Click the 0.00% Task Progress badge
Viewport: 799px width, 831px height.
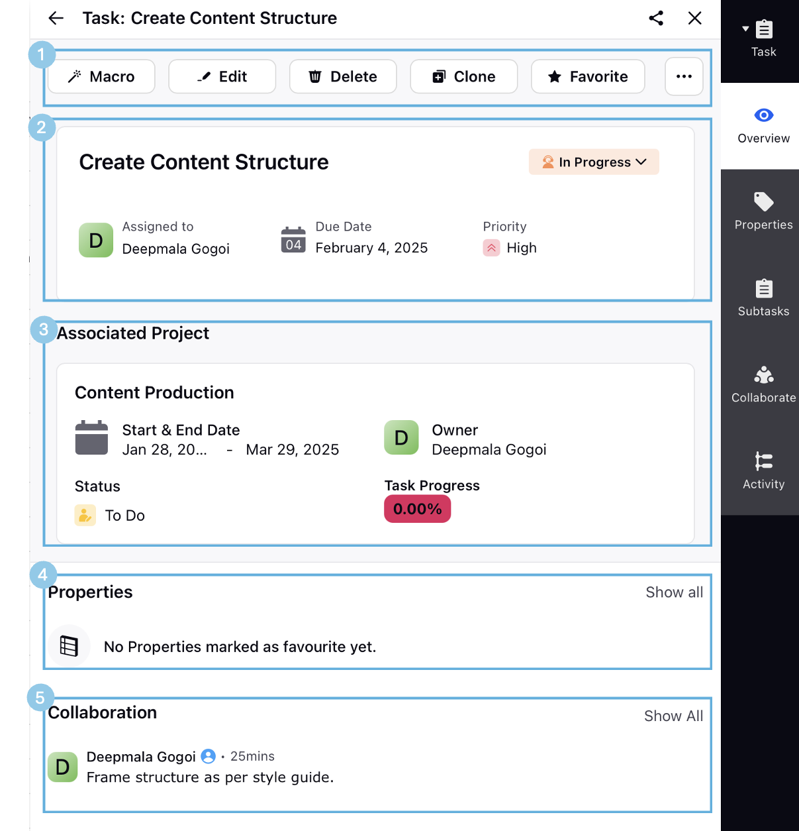418,509
